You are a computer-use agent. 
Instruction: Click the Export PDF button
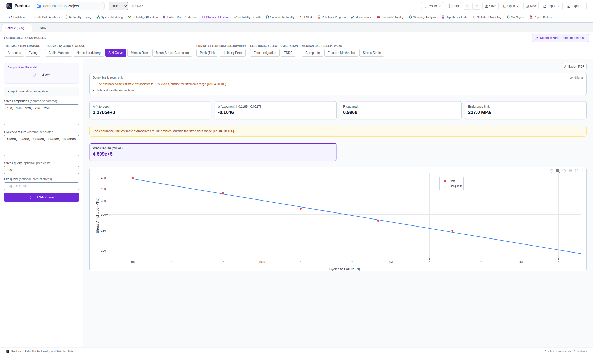tap(574, 67)
